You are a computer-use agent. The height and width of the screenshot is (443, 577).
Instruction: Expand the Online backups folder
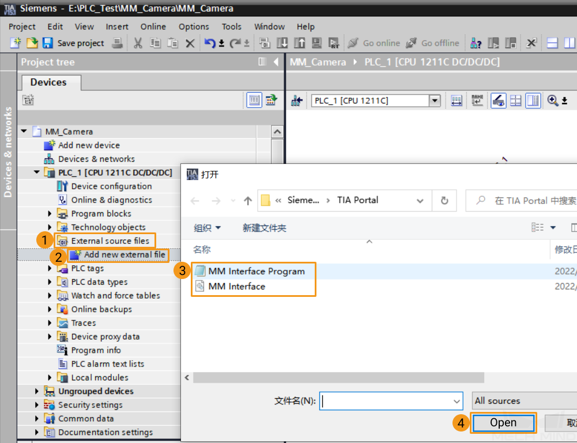[50, 310]
